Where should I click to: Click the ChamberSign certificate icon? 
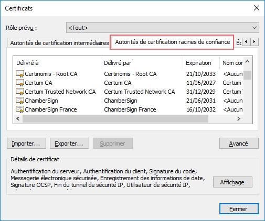(20, 101)
